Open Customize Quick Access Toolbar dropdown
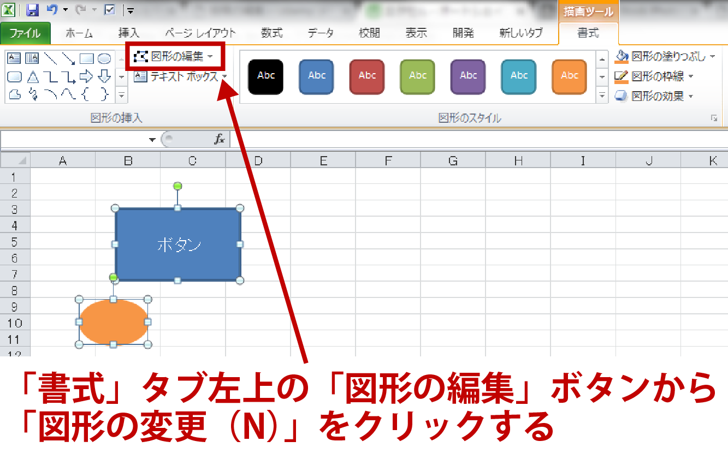The height and width of the screenshot is (453, 728). point(130,10)
